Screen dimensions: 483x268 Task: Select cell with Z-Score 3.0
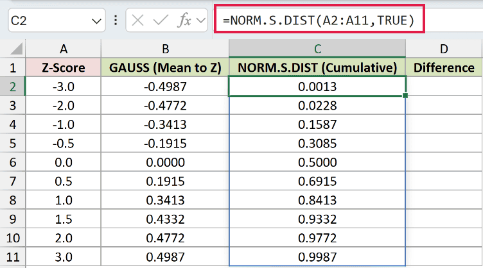tap(64, 257)
